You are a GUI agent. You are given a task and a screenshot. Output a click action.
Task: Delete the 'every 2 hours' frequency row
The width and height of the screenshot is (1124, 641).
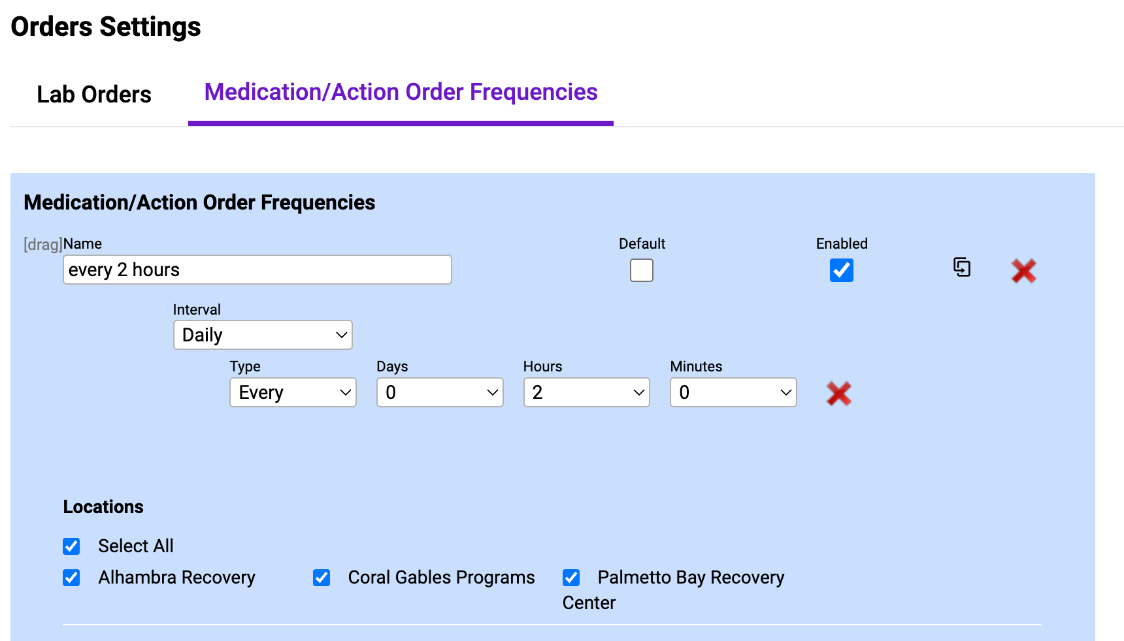(1024, 271)
